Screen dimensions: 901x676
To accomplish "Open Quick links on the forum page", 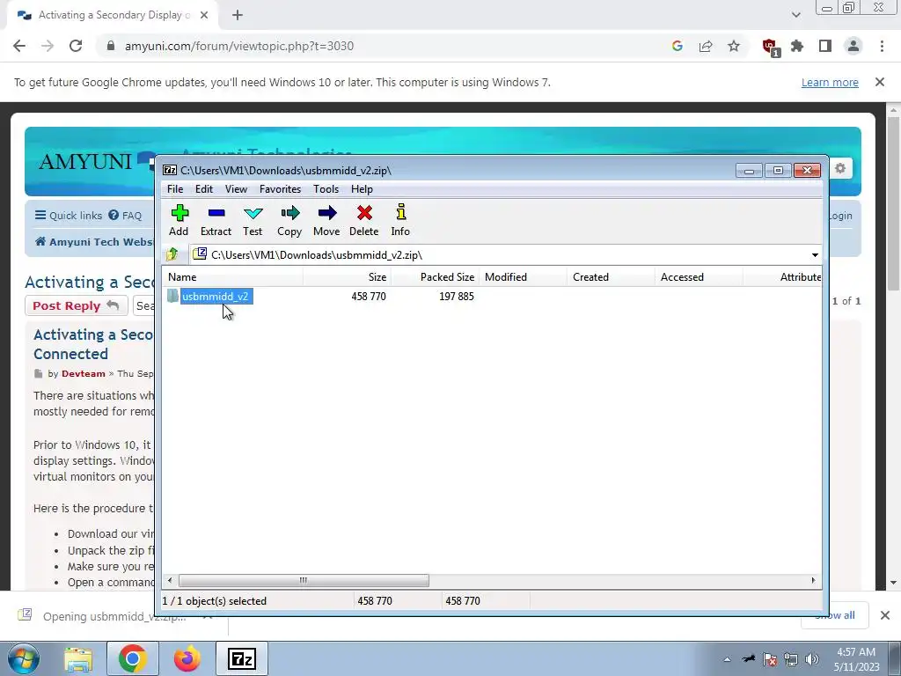I will coord(69,216).
